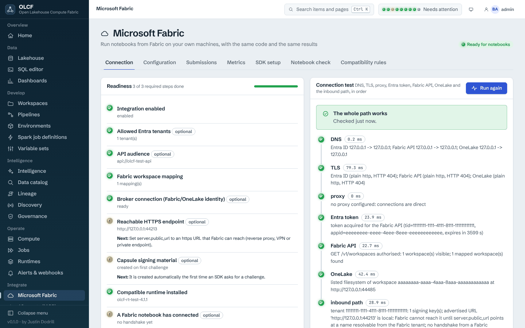Open Intelligence via its sparkle icon
The image size is (525, 328).
pos(11,171)
